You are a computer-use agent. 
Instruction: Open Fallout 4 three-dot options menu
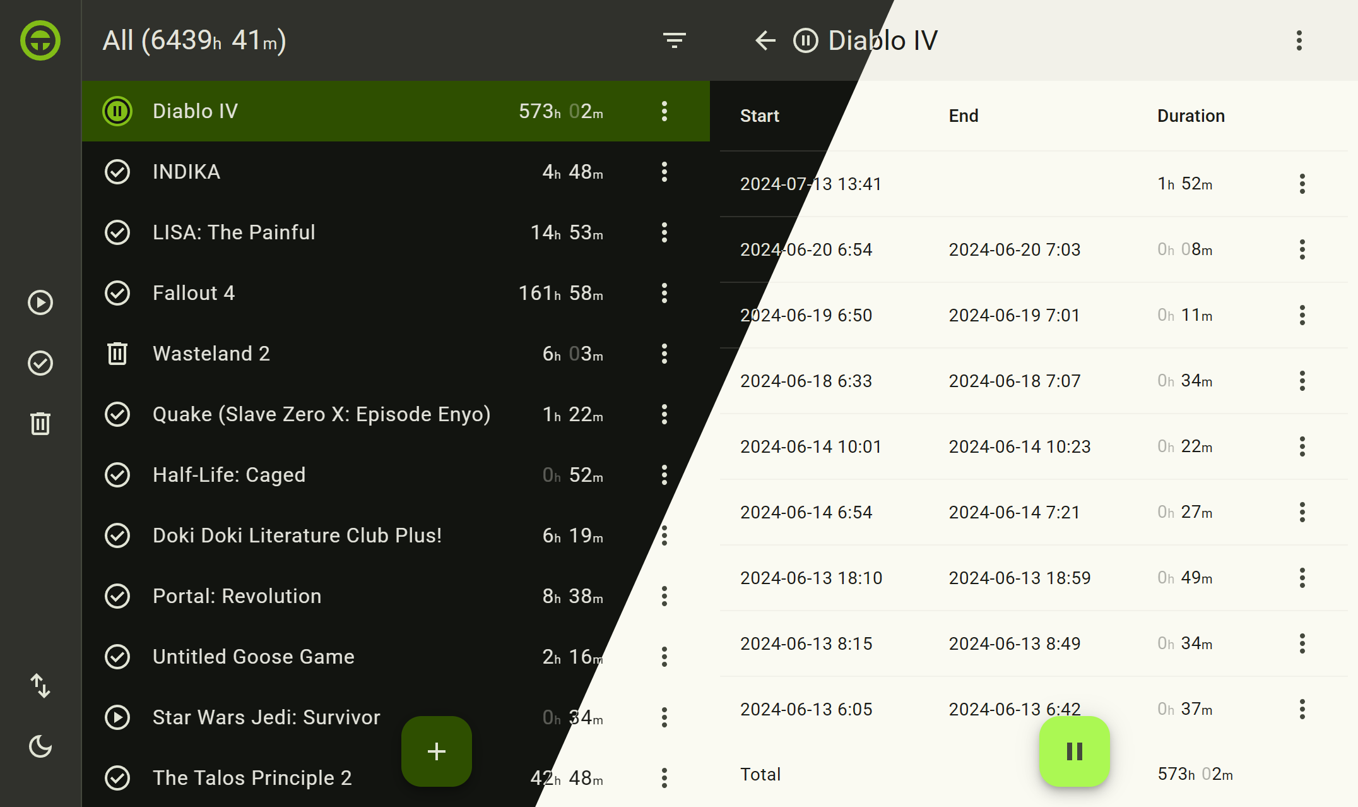coord(664,293)
